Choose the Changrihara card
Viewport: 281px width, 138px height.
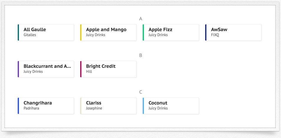[46, 106]
